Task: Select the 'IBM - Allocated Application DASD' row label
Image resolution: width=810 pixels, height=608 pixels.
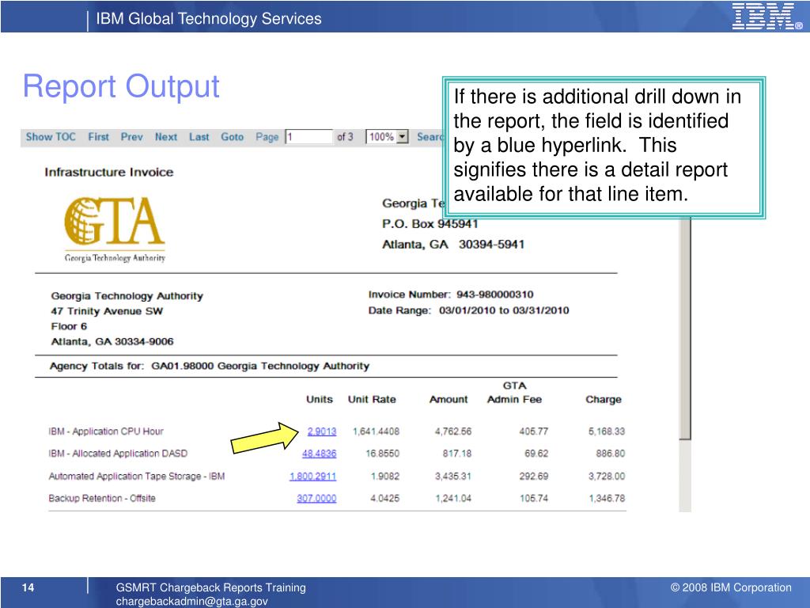Action: [x=118, y=454]
